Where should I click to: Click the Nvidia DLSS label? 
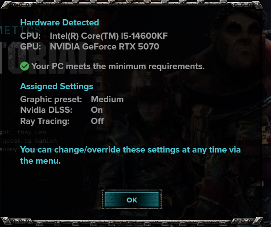point(46,110)
